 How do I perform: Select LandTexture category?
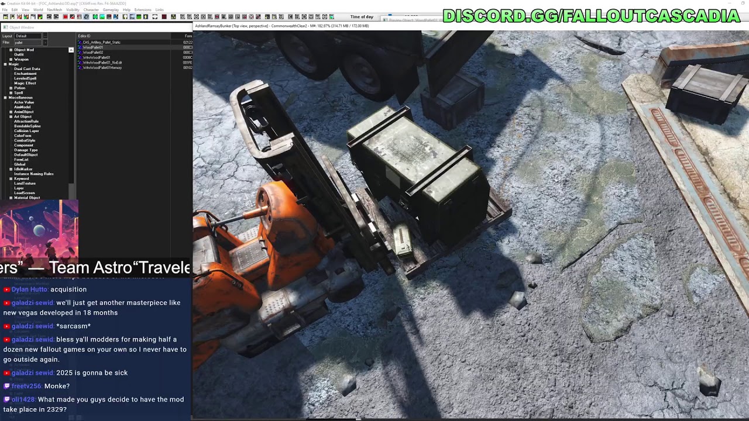(25, 183)
